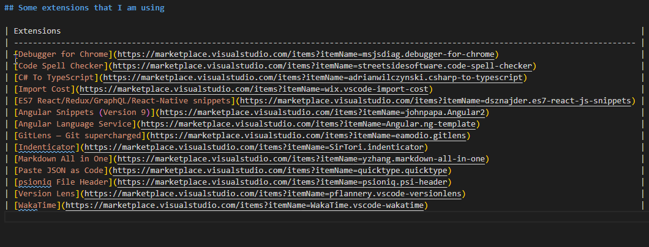The width and height of the screenshot is (649, 247).
Task: Click the 'Indenticator' link label
Action: point(47,147)
